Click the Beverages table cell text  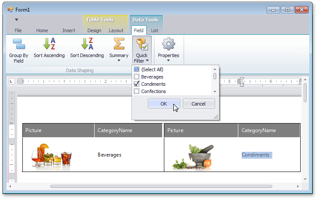tap(110, 155)
